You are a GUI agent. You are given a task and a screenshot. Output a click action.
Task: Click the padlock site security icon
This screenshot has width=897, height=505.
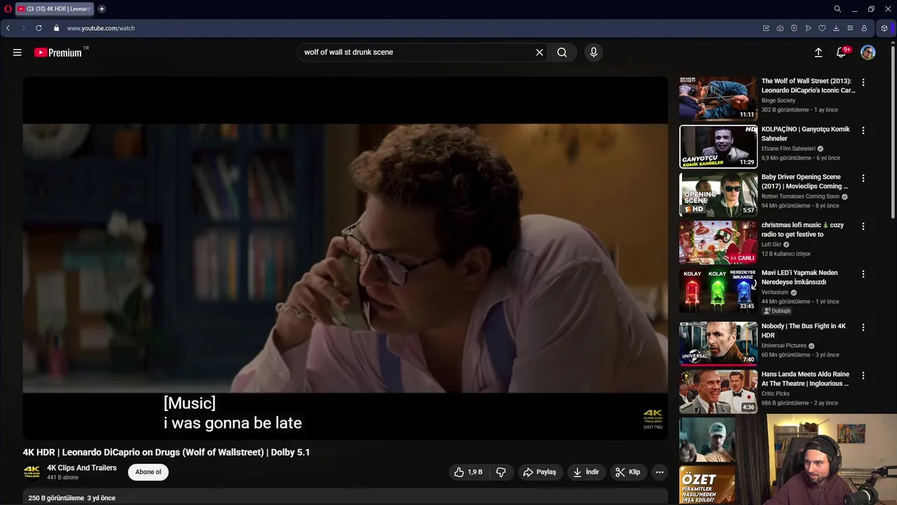(57, 28)
